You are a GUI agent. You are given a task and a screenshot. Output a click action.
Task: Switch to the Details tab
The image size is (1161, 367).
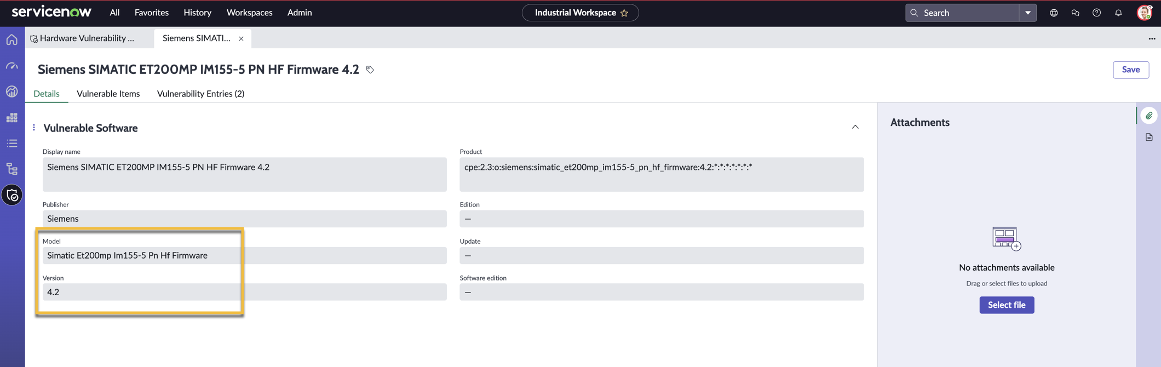(47, 94)
